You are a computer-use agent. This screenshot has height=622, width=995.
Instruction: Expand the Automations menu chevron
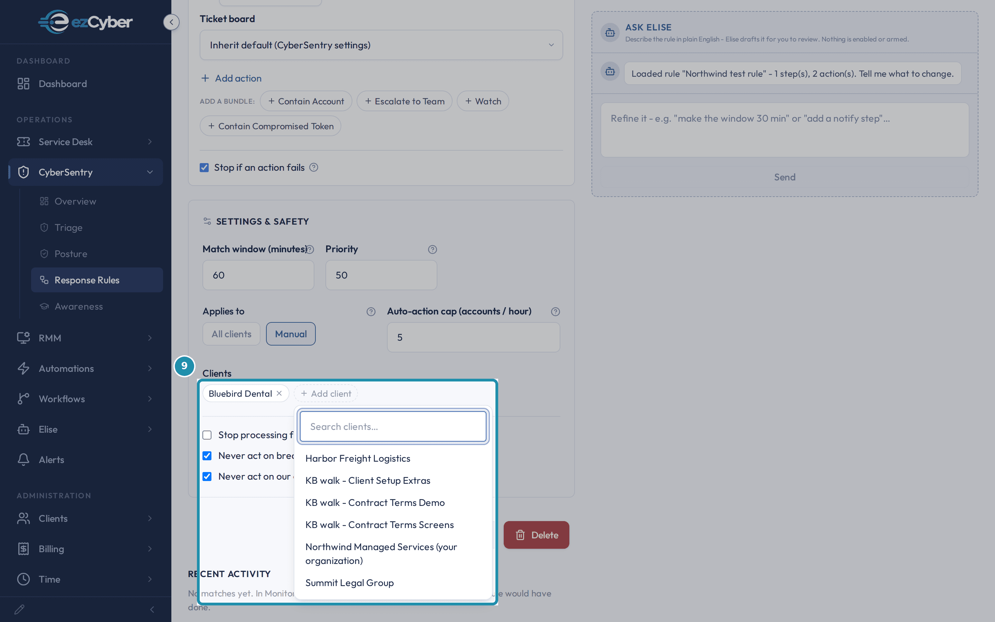click(x=150, y=368)
